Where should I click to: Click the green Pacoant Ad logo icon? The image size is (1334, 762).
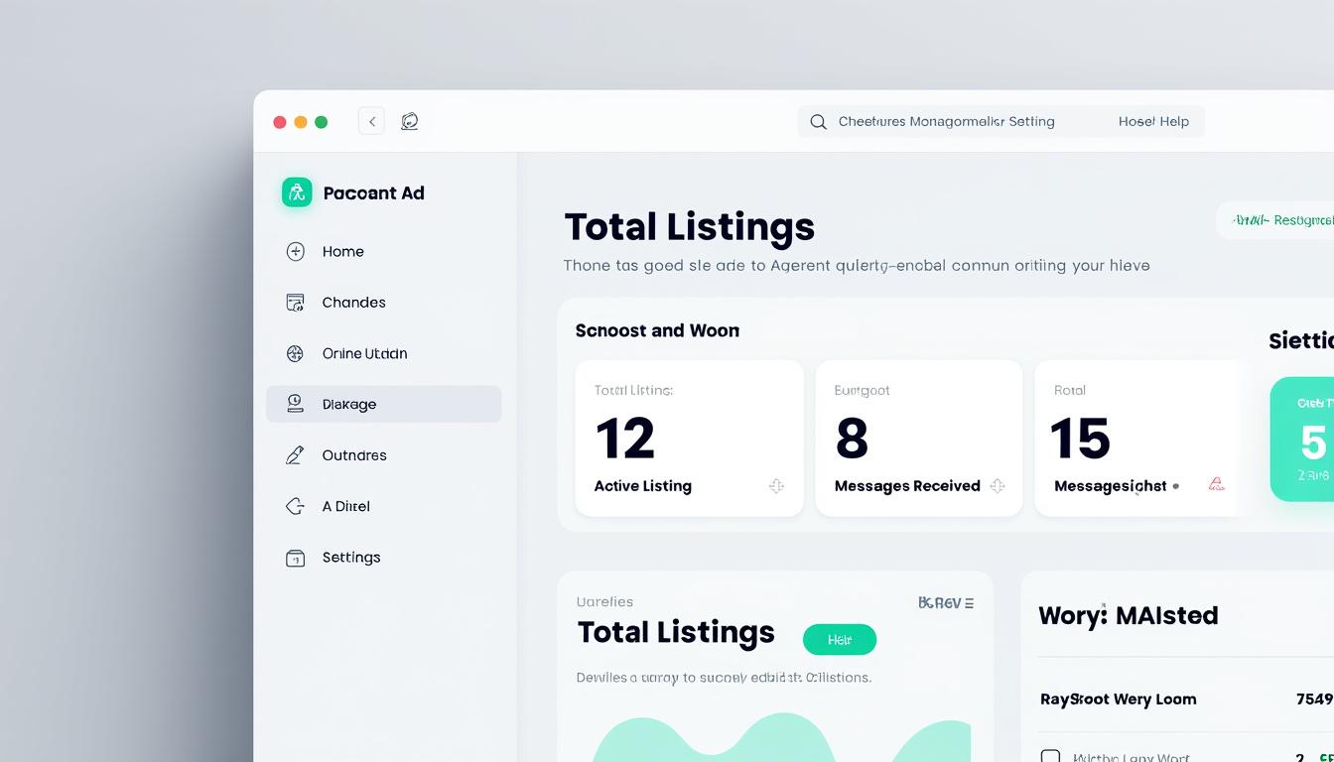[297, 192]
